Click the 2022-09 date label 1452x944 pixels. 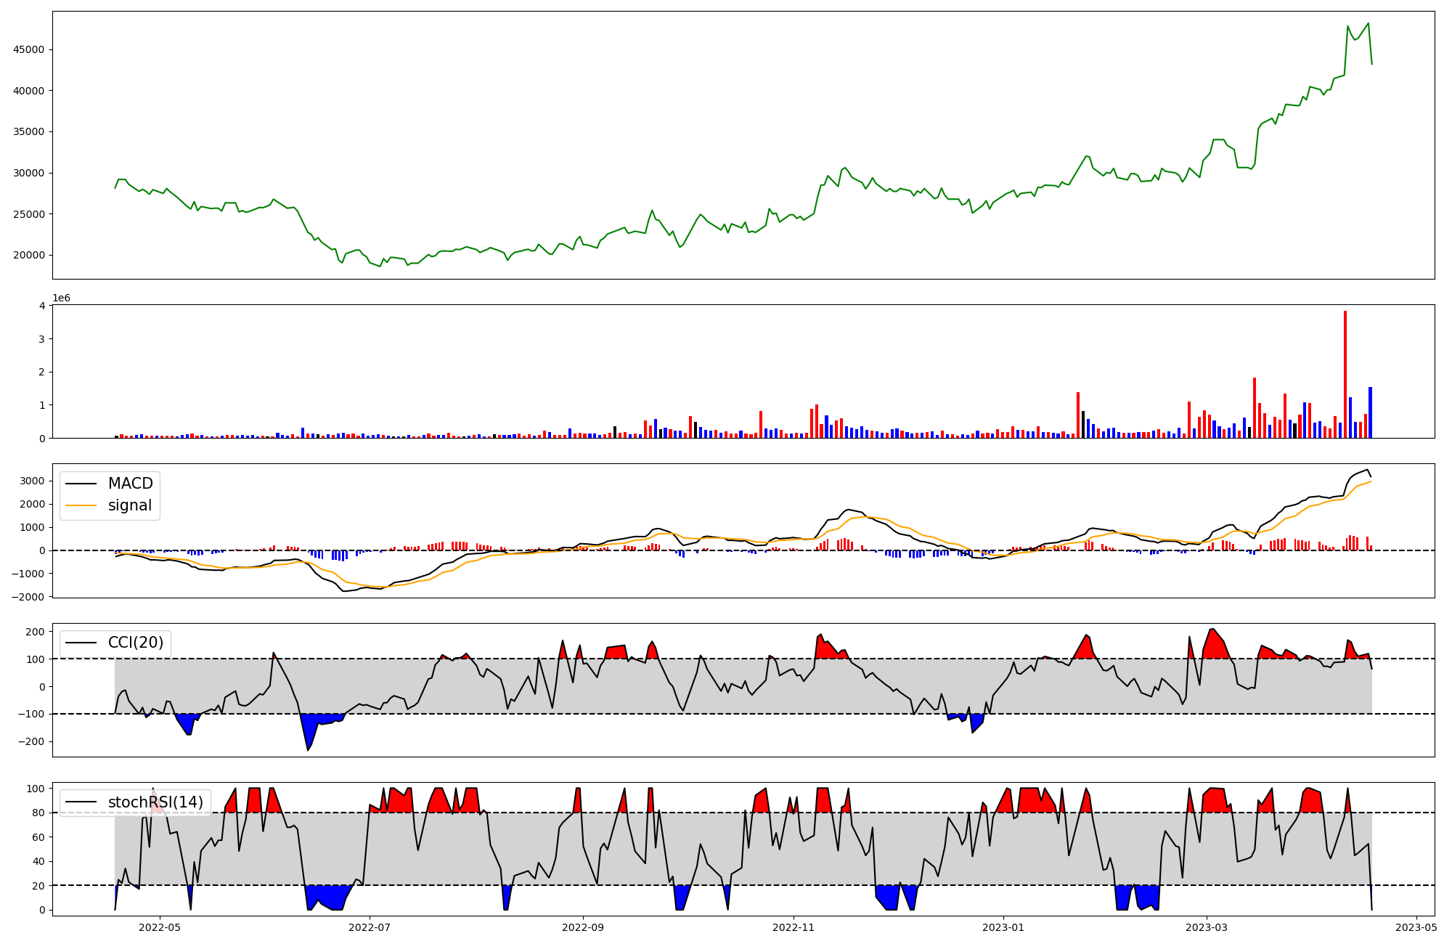pyautogui.click(x=583, y=927)
